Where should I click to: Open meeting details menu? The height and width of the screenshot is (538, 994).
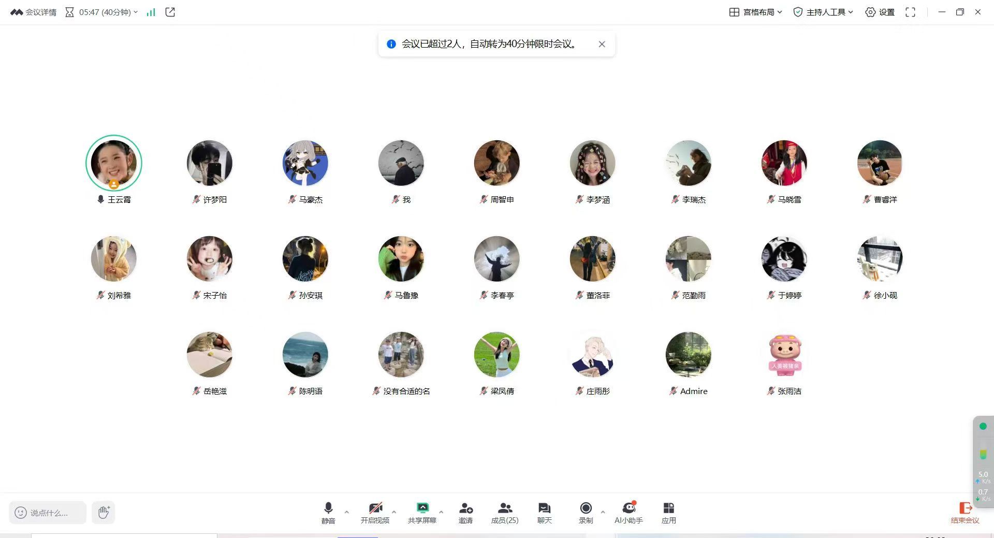tap(34, 12)
